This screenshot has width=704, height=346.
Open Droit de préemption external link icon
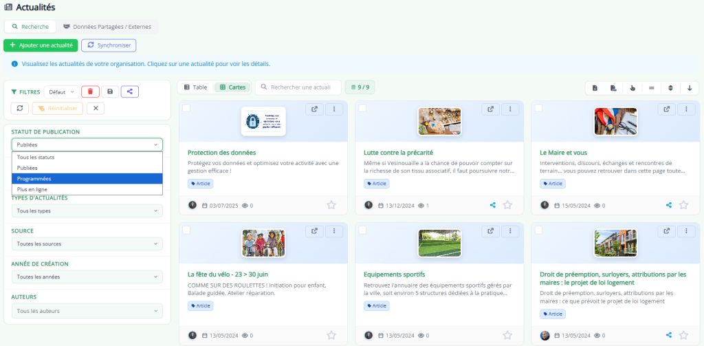[667, 231]
